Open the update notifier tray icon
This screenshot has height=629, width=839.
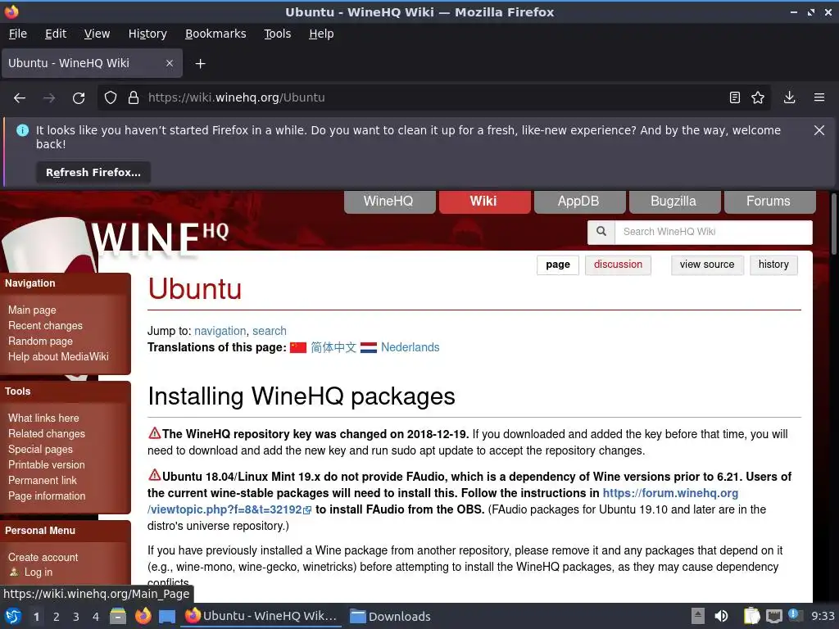[794, 615]
